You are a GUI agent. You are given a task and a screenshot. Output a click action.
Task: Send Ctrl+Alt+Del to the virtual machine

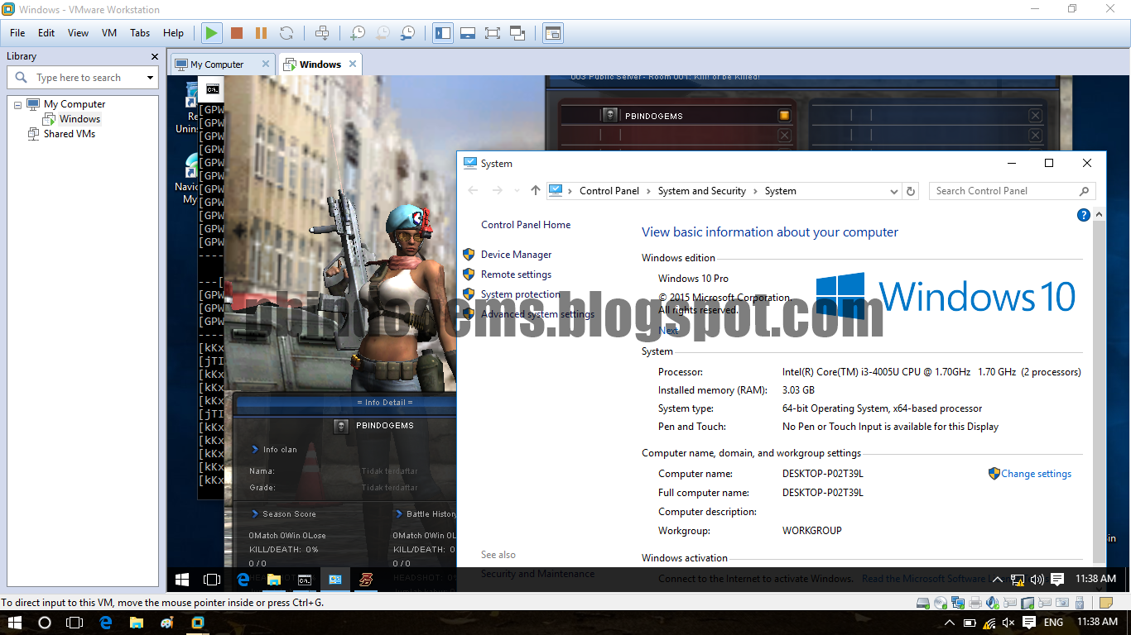[322, 33]
